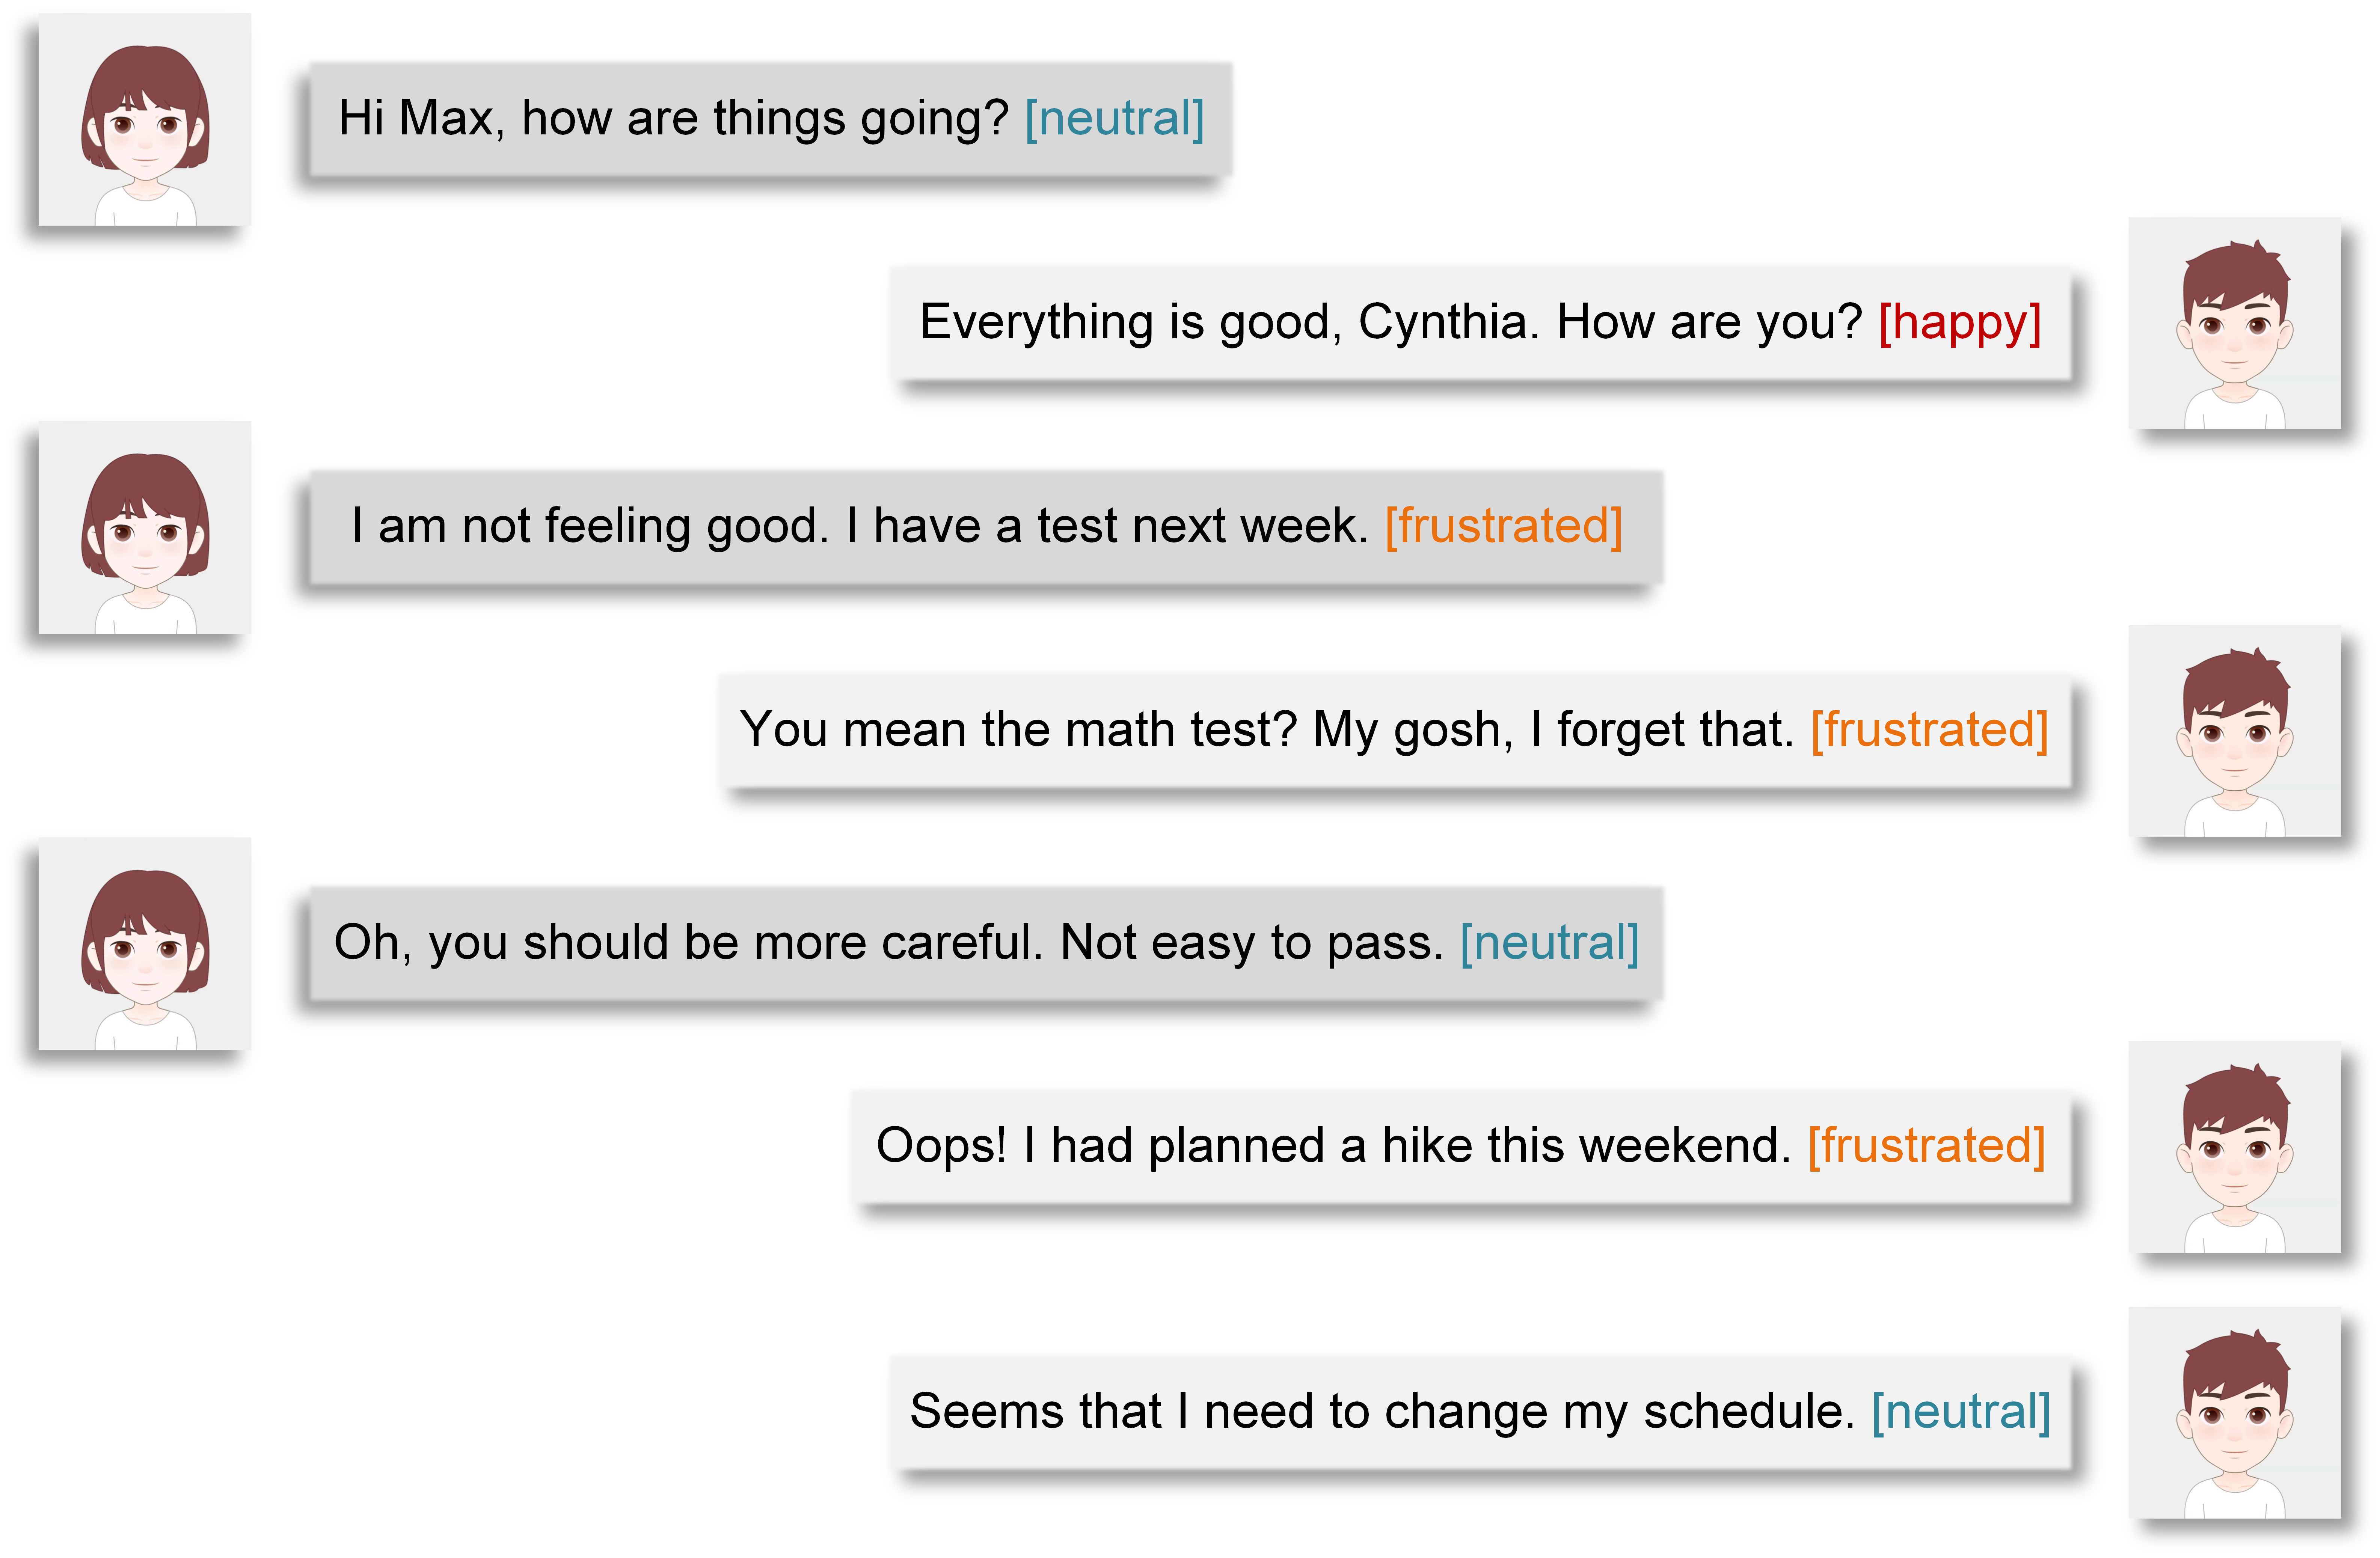Screen dimensions: 2380x1558
Task: Click the 'Everything is good, Cynthia' message text
Action: (x=1390, y=323)
